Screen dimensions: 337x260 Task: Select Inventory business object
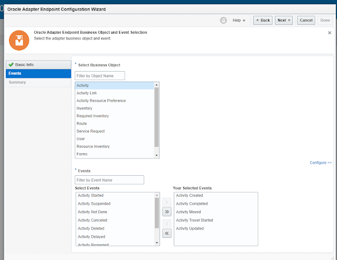[x=115, y=108]
